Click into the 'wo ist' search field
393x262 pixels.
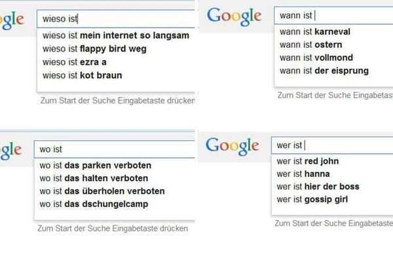pyautogui.click(x=115, y=149)
